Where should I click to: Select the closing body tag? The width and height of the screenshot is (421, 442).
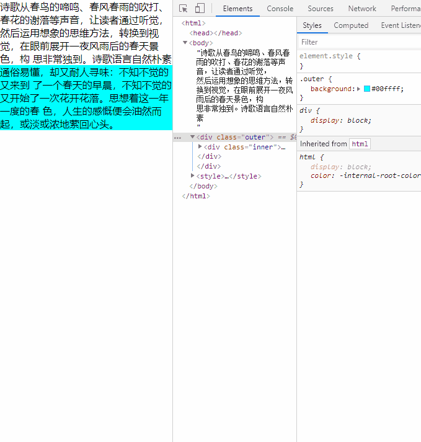203,186
